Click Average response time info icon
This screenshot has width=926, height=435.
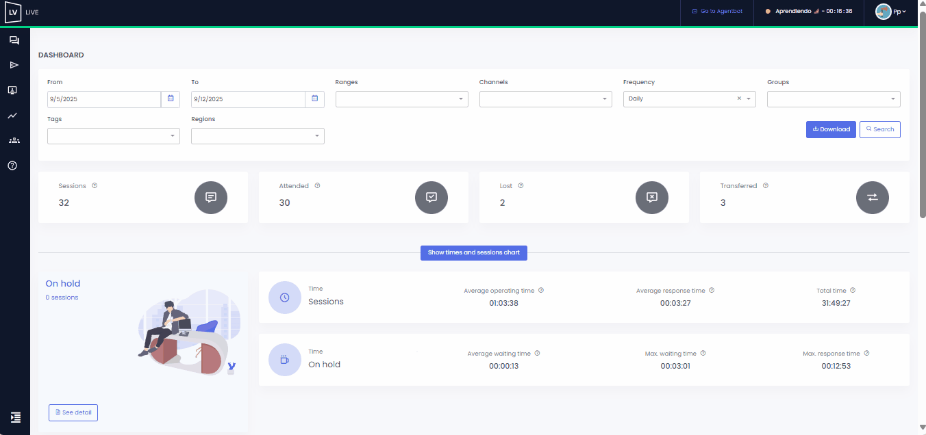pos(712,290)
